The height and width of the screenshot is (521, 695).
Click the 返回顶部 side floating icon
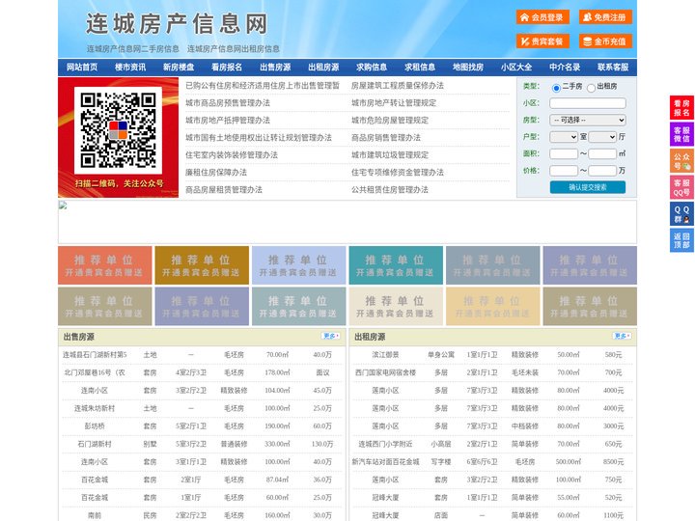pyautogui.click(x=681, y=240)
